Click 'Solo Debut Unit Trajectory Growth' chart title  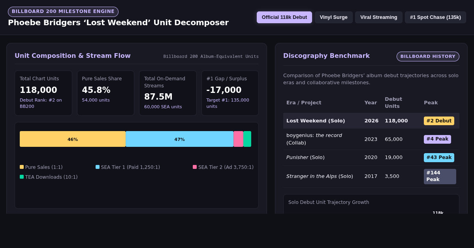pyautogui.click(x=329, y=202)
